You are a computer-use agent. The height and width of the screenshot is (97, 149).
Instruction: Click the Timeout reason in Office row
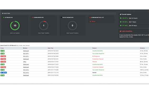click(x=95, y=62)
